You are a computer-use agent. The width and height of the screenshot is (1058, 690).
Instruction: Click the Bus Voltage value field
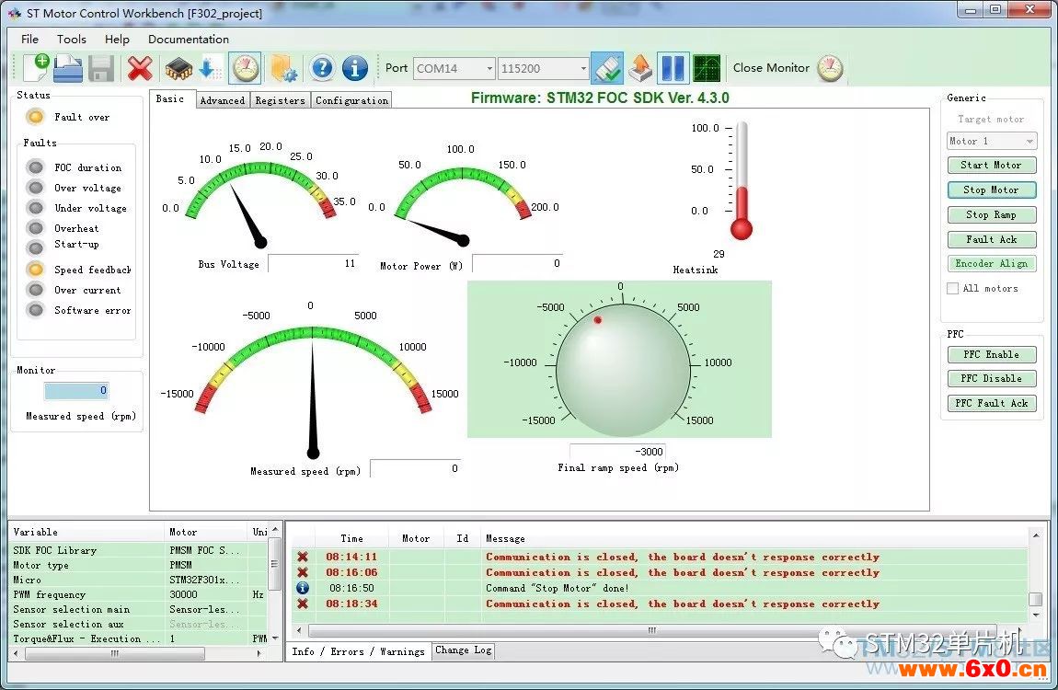coord(313,263)
